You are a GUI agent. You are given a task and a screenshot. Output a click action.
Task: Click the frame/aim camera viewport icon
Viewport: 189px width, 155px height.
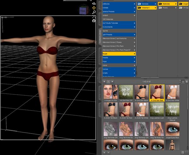point(94,16)
